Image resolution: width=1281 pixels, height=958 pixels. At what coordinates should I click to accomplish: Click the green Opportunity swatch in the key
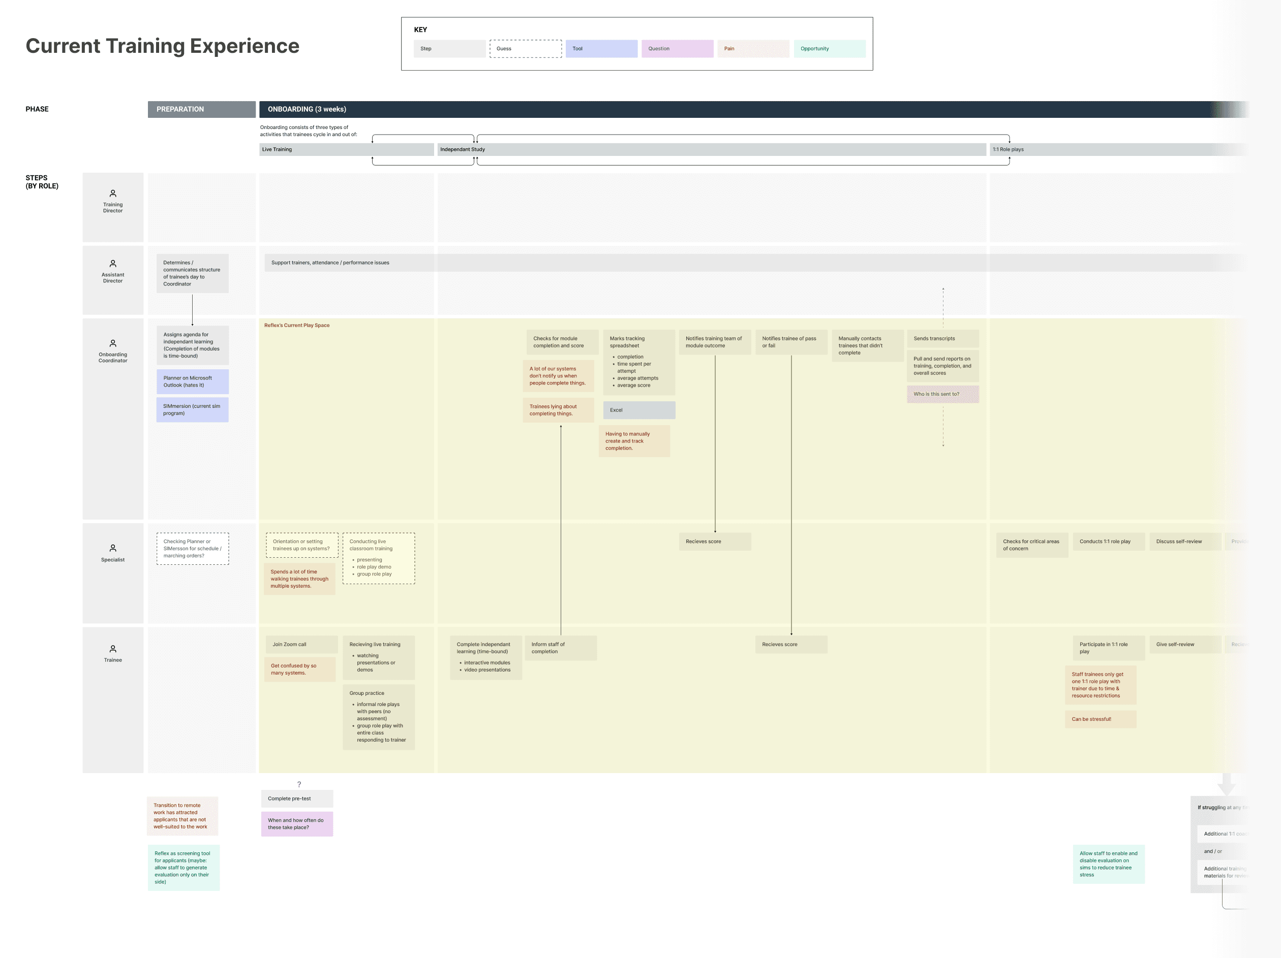[829, 49]
